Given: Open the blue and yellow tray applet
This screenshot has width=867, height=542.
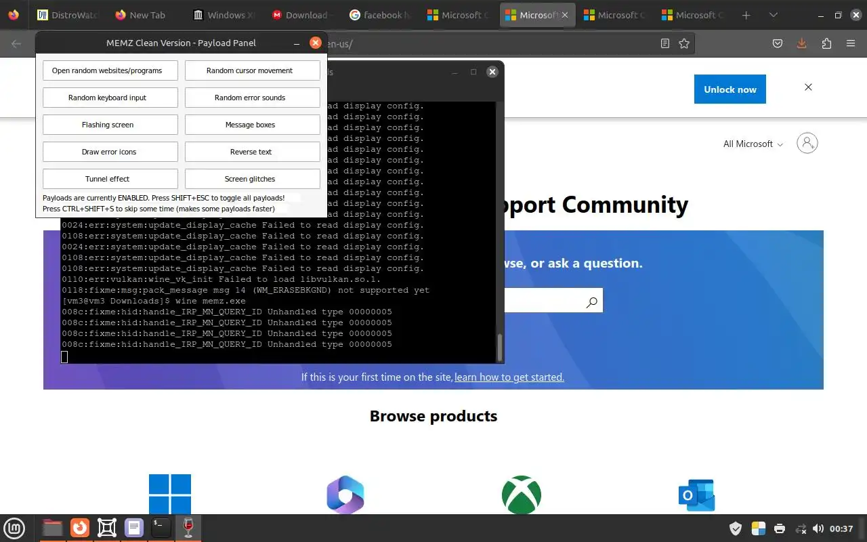Looking at the screenshot, I should (x=758, y=528).
